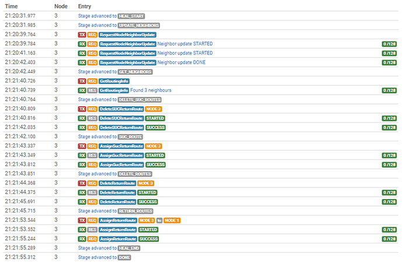Click NODE 3 badge in 21:21:44.368 row
The height and width of the screenshot is (265, 403).
[146, 183]
